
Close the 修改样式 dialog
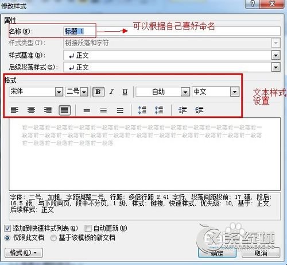click(272, 3)
